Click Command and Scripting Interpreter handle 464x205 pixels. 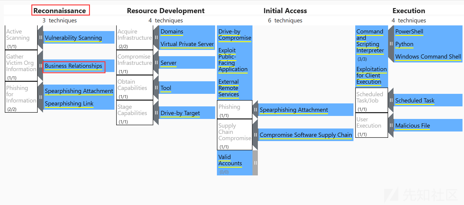tap(391, 44)
